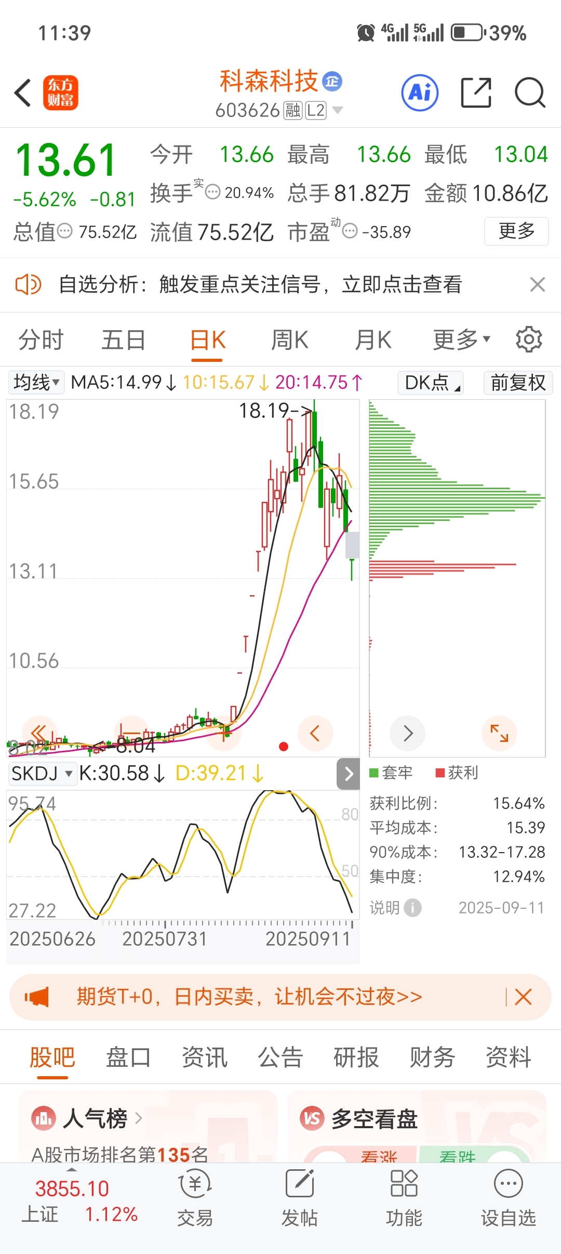561x1254 pixels.
Task: Tap the 说明 info icon
Action: pyautogui.click(x=412, y=908)
